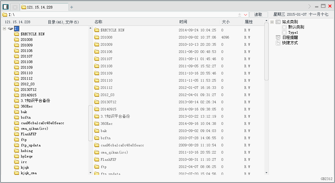Screen dimensions: 335x183
Task: Select FlashFXP folder in left tree
Action: tap(28, 134)
